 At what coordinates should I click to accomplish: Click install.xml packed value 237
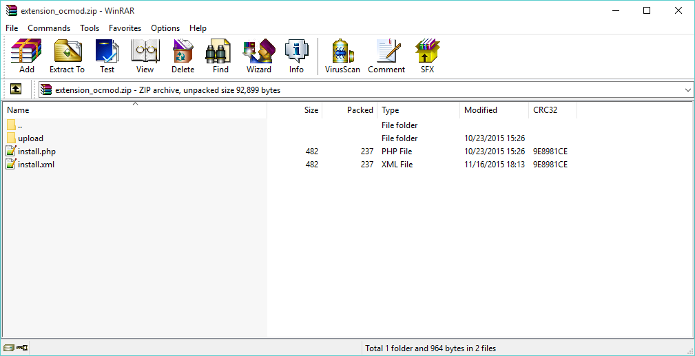coord(367,165)
